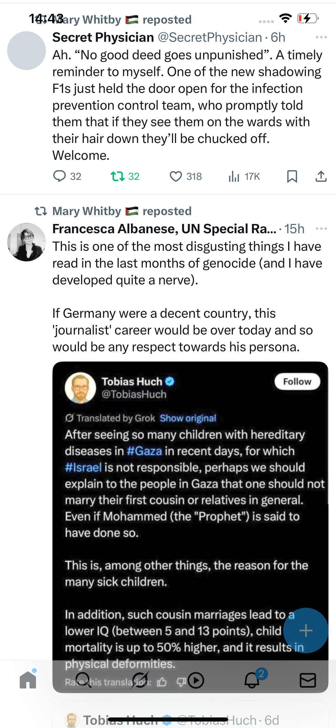Open the Search tab

(x=84, y=680)
